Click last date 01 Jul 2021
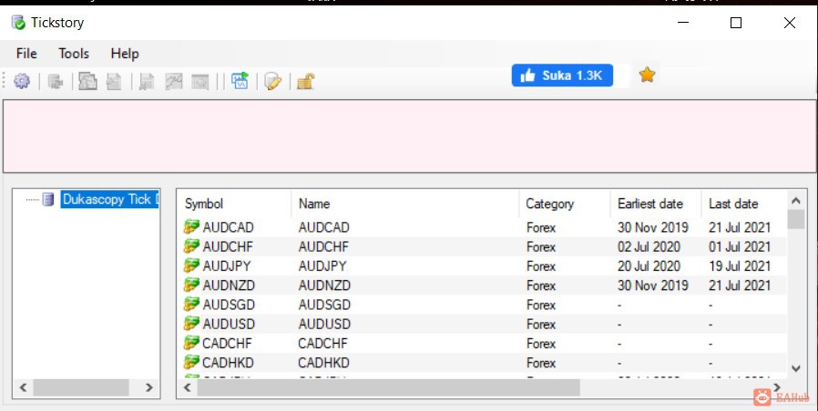Screen dimensions: 818x411 click(740, 247)
